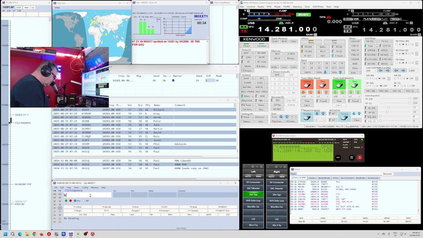This screenshot has height=238, width=423.
Task: Open taskbar Search
Action: point(13,234)
